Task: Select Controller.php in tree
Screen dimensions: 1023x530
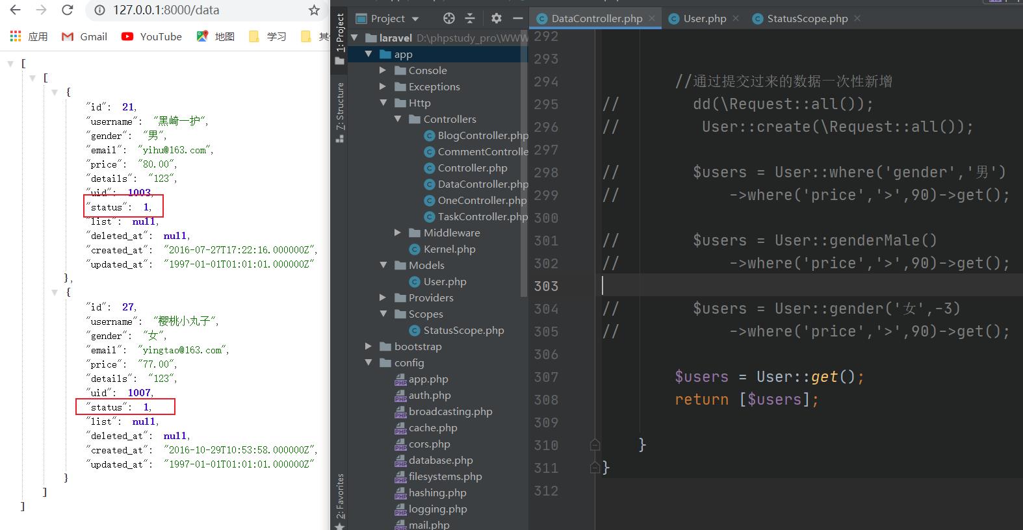Action: coord(465,168)
